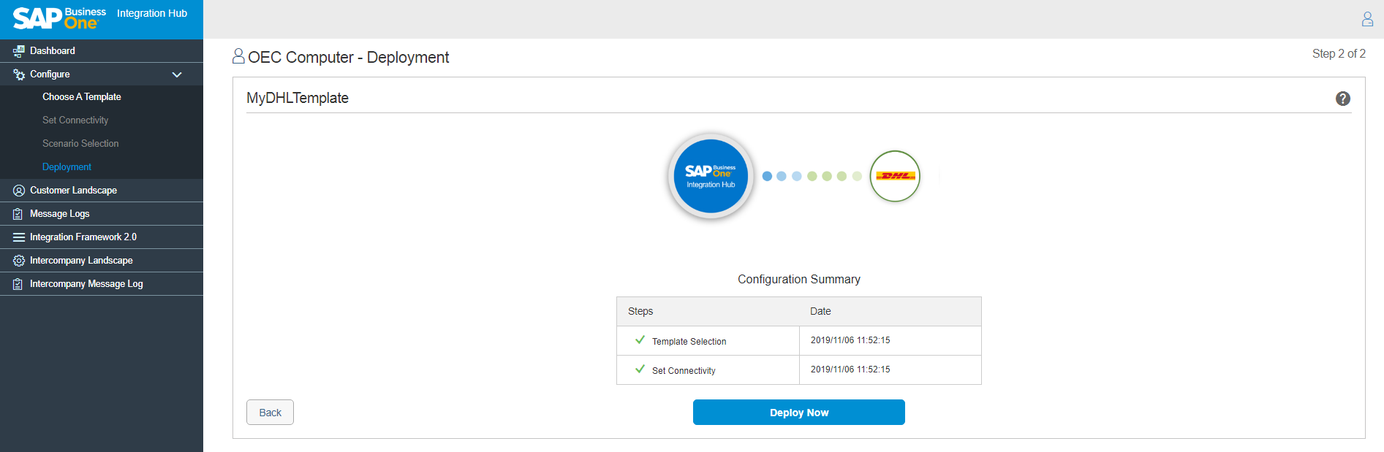
Task: Click the Template Selection summary row
Action: (x=689, y=341)
